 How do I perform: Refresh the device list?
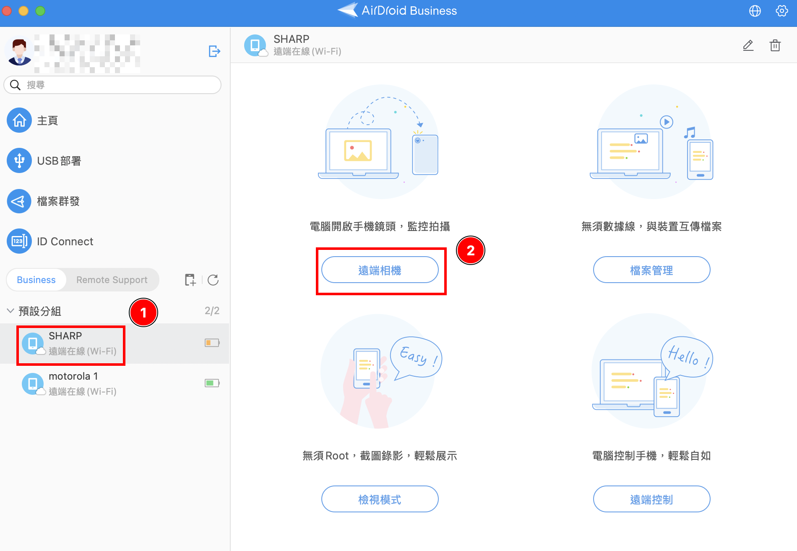[213, 280]
